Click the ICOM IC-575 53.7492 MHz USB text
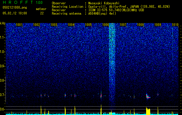Viewport: 182px width, 115px height. pyautogui.click(x=116, y=10)
